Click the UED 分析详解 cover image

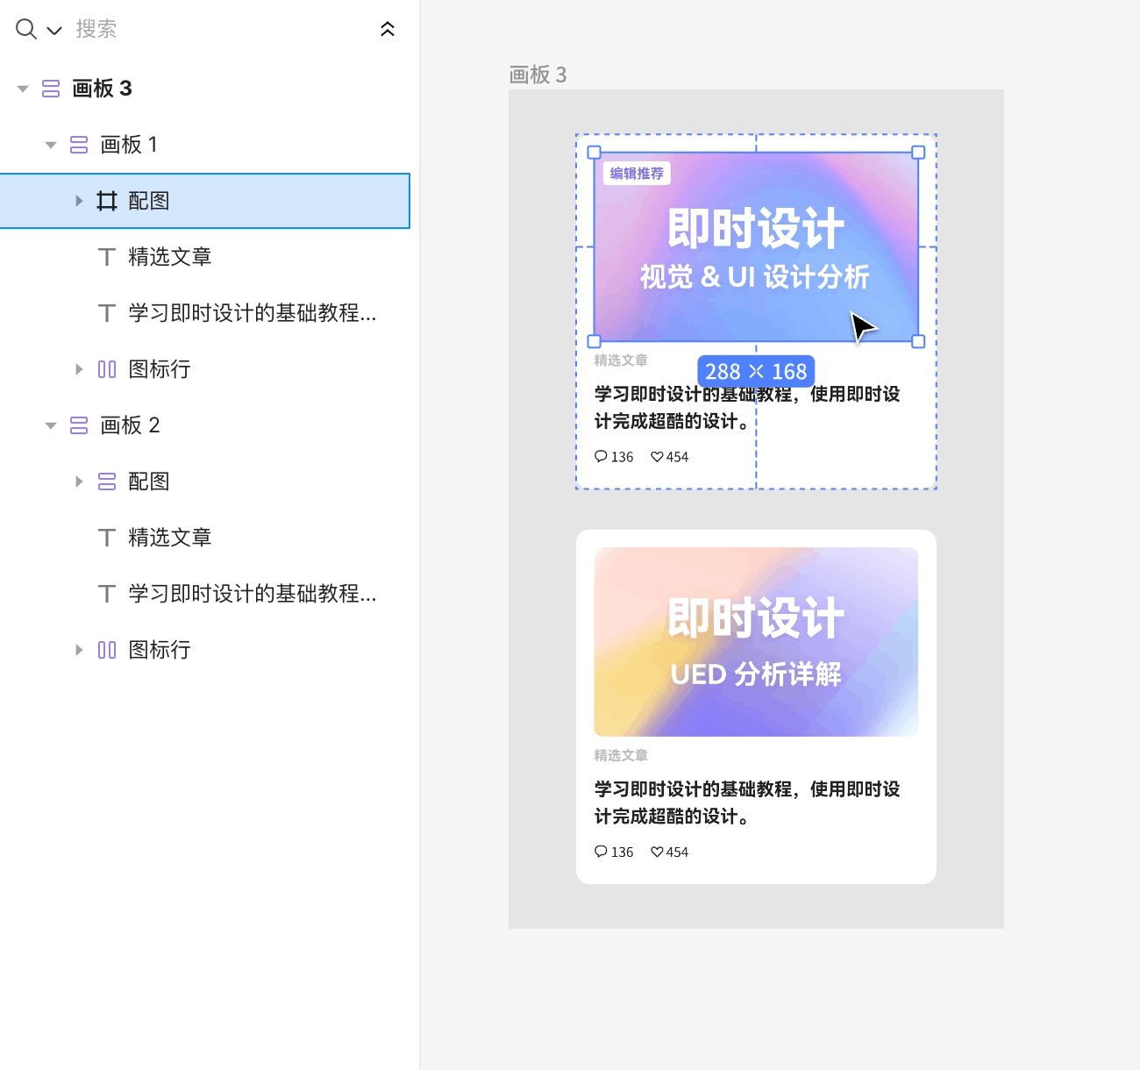point(756,642)
